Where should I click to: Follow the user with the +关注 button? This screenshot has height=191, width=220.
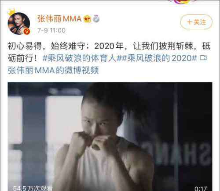tap(196, 22)
